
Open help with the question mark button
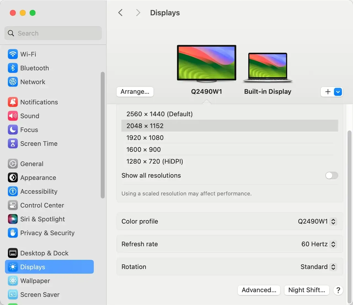pos(338,290)
